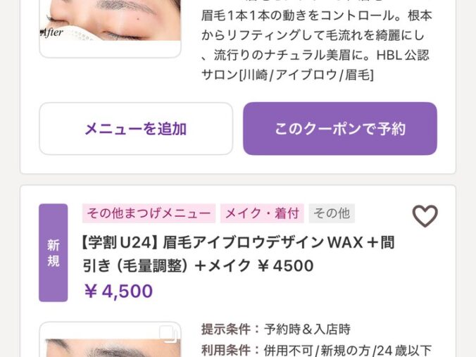Open the lower eyebrow photo thumbnail
Image resolution: width=476 pixels, height=357 pixels.
click(110, 339)
